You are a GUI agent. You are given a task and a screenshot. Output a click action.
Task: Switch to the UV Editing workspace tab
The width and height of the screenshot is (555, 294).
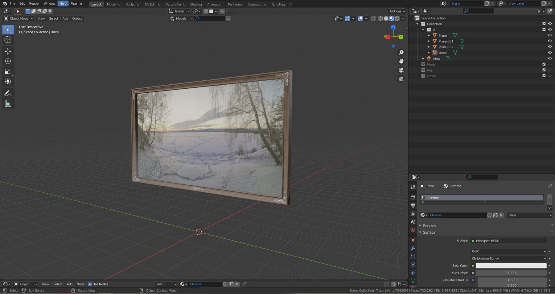pos(152,4)
